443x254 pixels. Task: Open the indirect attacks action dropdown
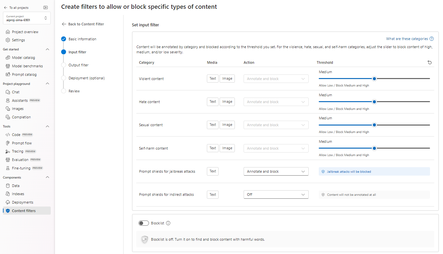click(276, 194)
